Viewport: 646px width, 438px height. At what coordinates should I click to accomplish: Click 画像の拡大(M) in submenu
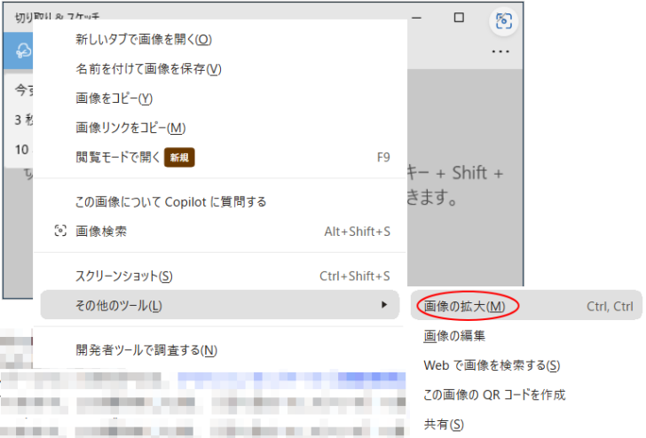526,306
